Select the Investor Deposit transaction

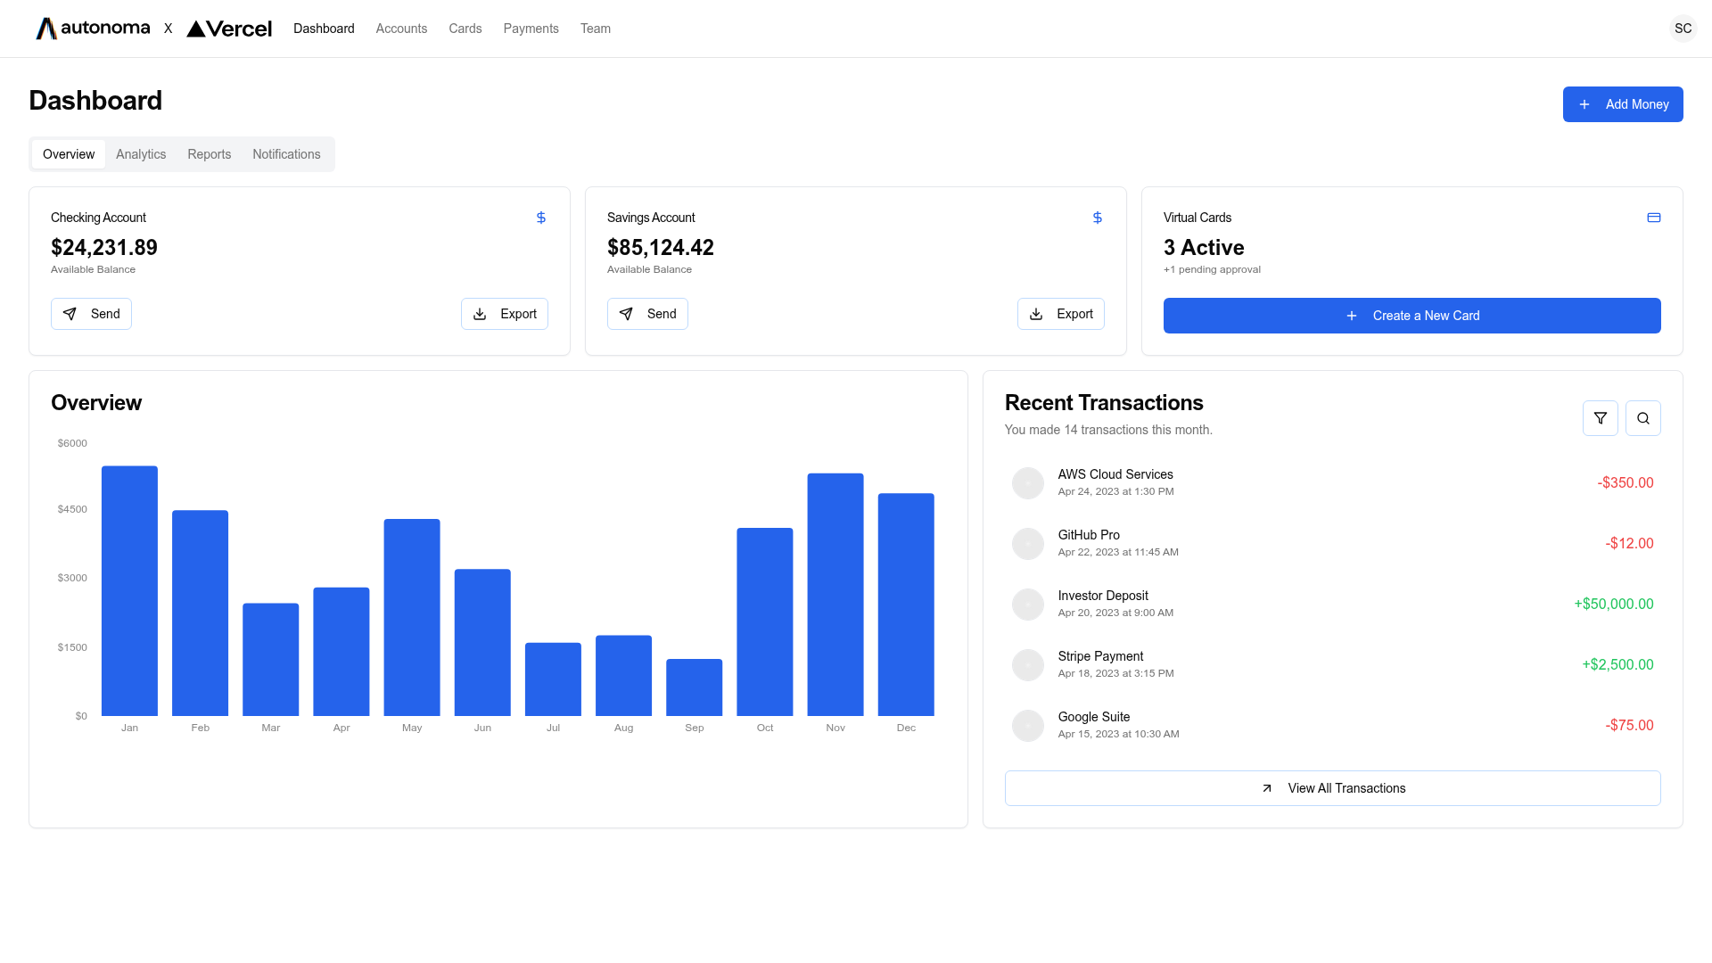pyautogui.click(x=1333, y=605)
